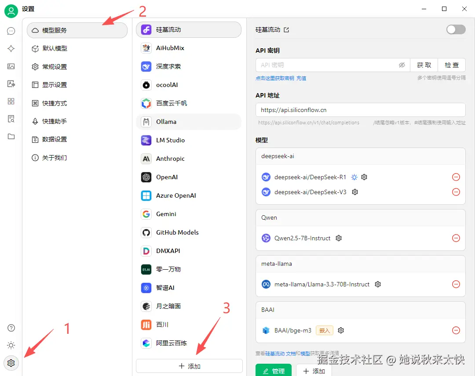Remove the Qwen2.5-7B-Instruct model

456,238
